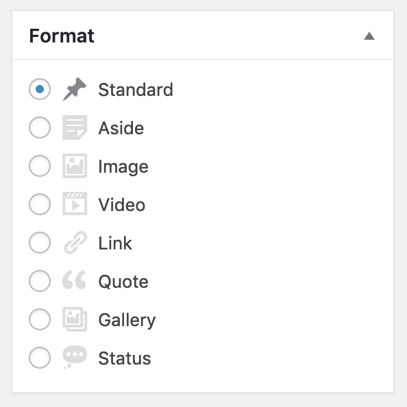Click the Standard pushpin icon

(75, 89)
